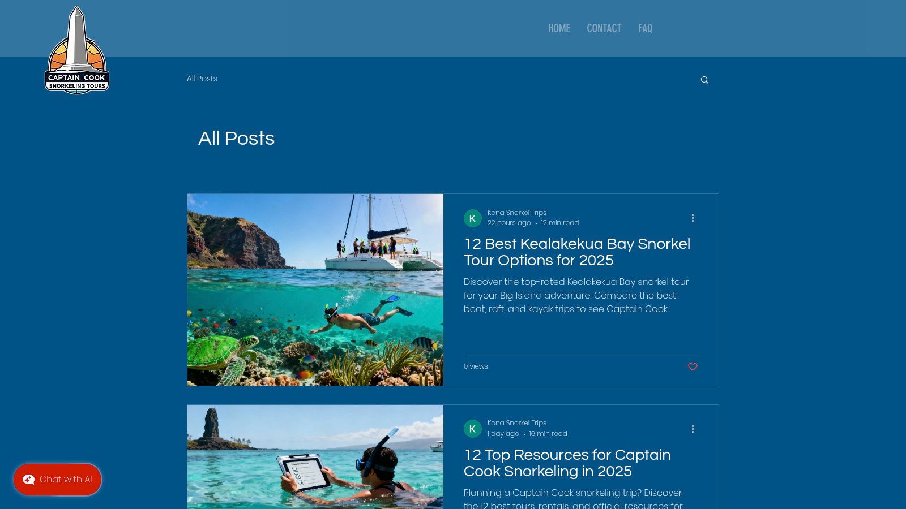Click the K author avatar on the first post
This screenshot has height=509, width=906.
(x=473, y=218)
